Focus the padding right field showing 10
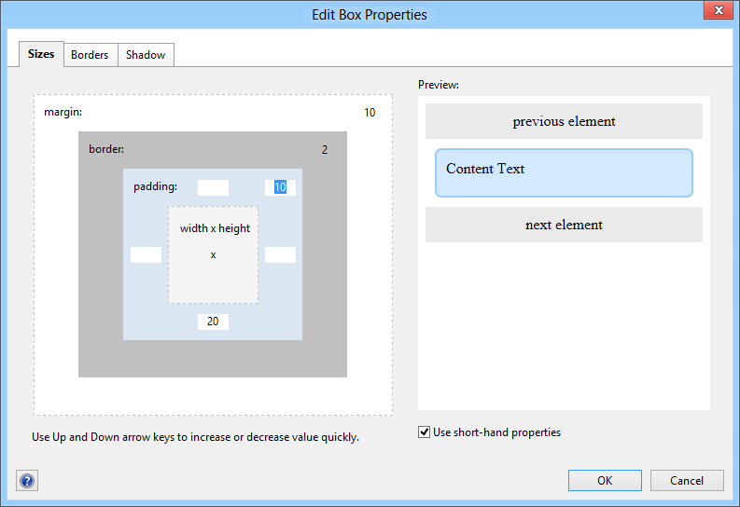Image resolution: width=740 pixels, height=507 pixels. pyautogui.click(x=280, y=187)
